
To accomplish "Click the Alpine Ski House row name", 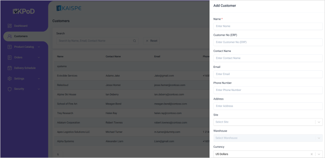I will tap(67, 95).
